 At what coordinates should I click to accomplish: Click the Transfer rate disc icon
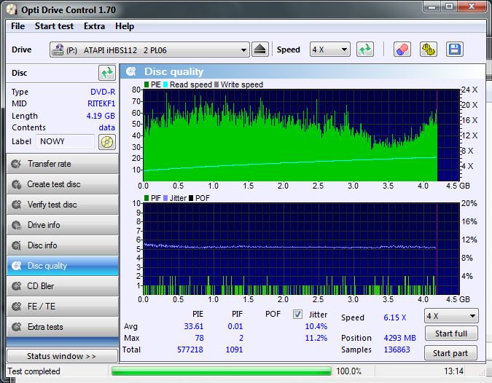[16, 164]
